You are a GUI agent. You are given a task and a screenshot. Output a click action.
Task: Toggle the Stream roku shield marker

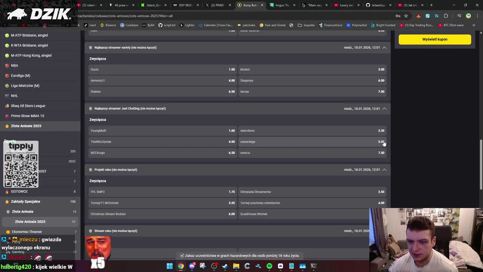pos(91,231)
